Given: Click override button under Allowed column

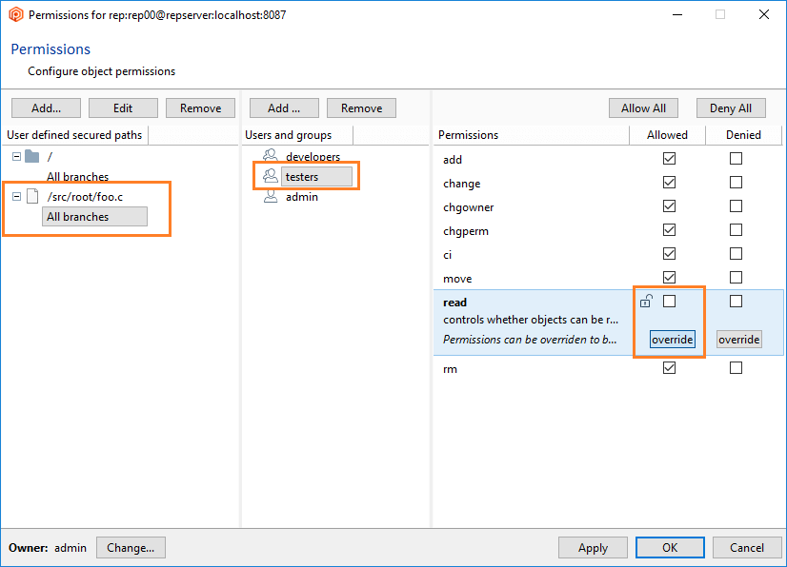Looking at the screenshot, I should click(672, 340).
